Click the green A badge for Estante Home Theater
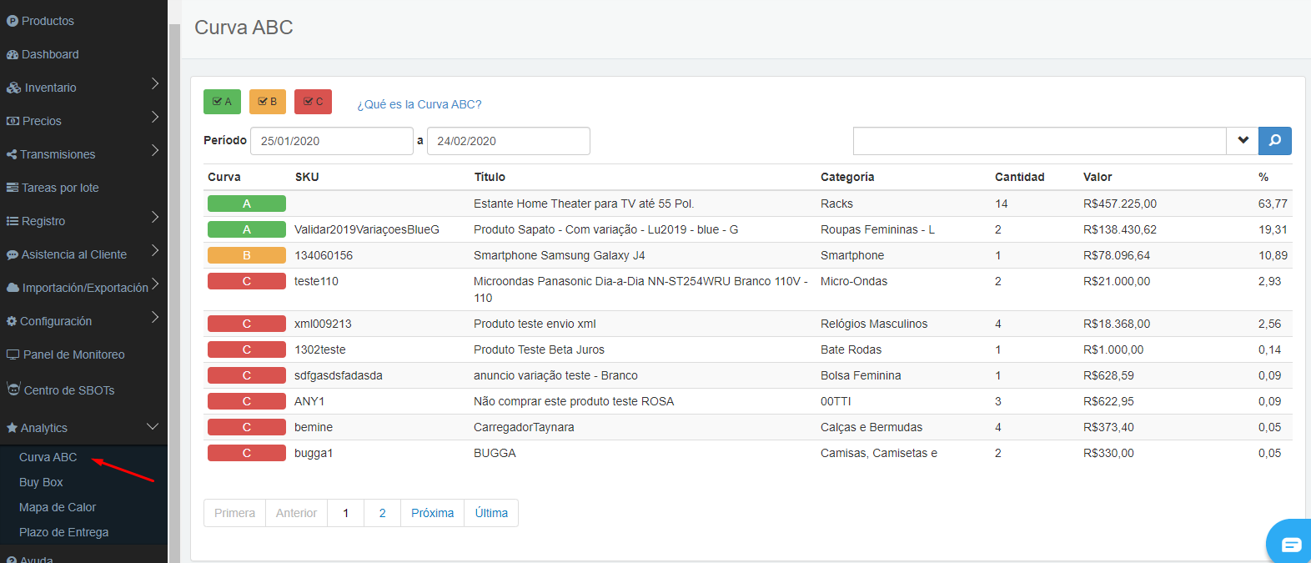Screen dimensions: 1311x563 point(247,204)
